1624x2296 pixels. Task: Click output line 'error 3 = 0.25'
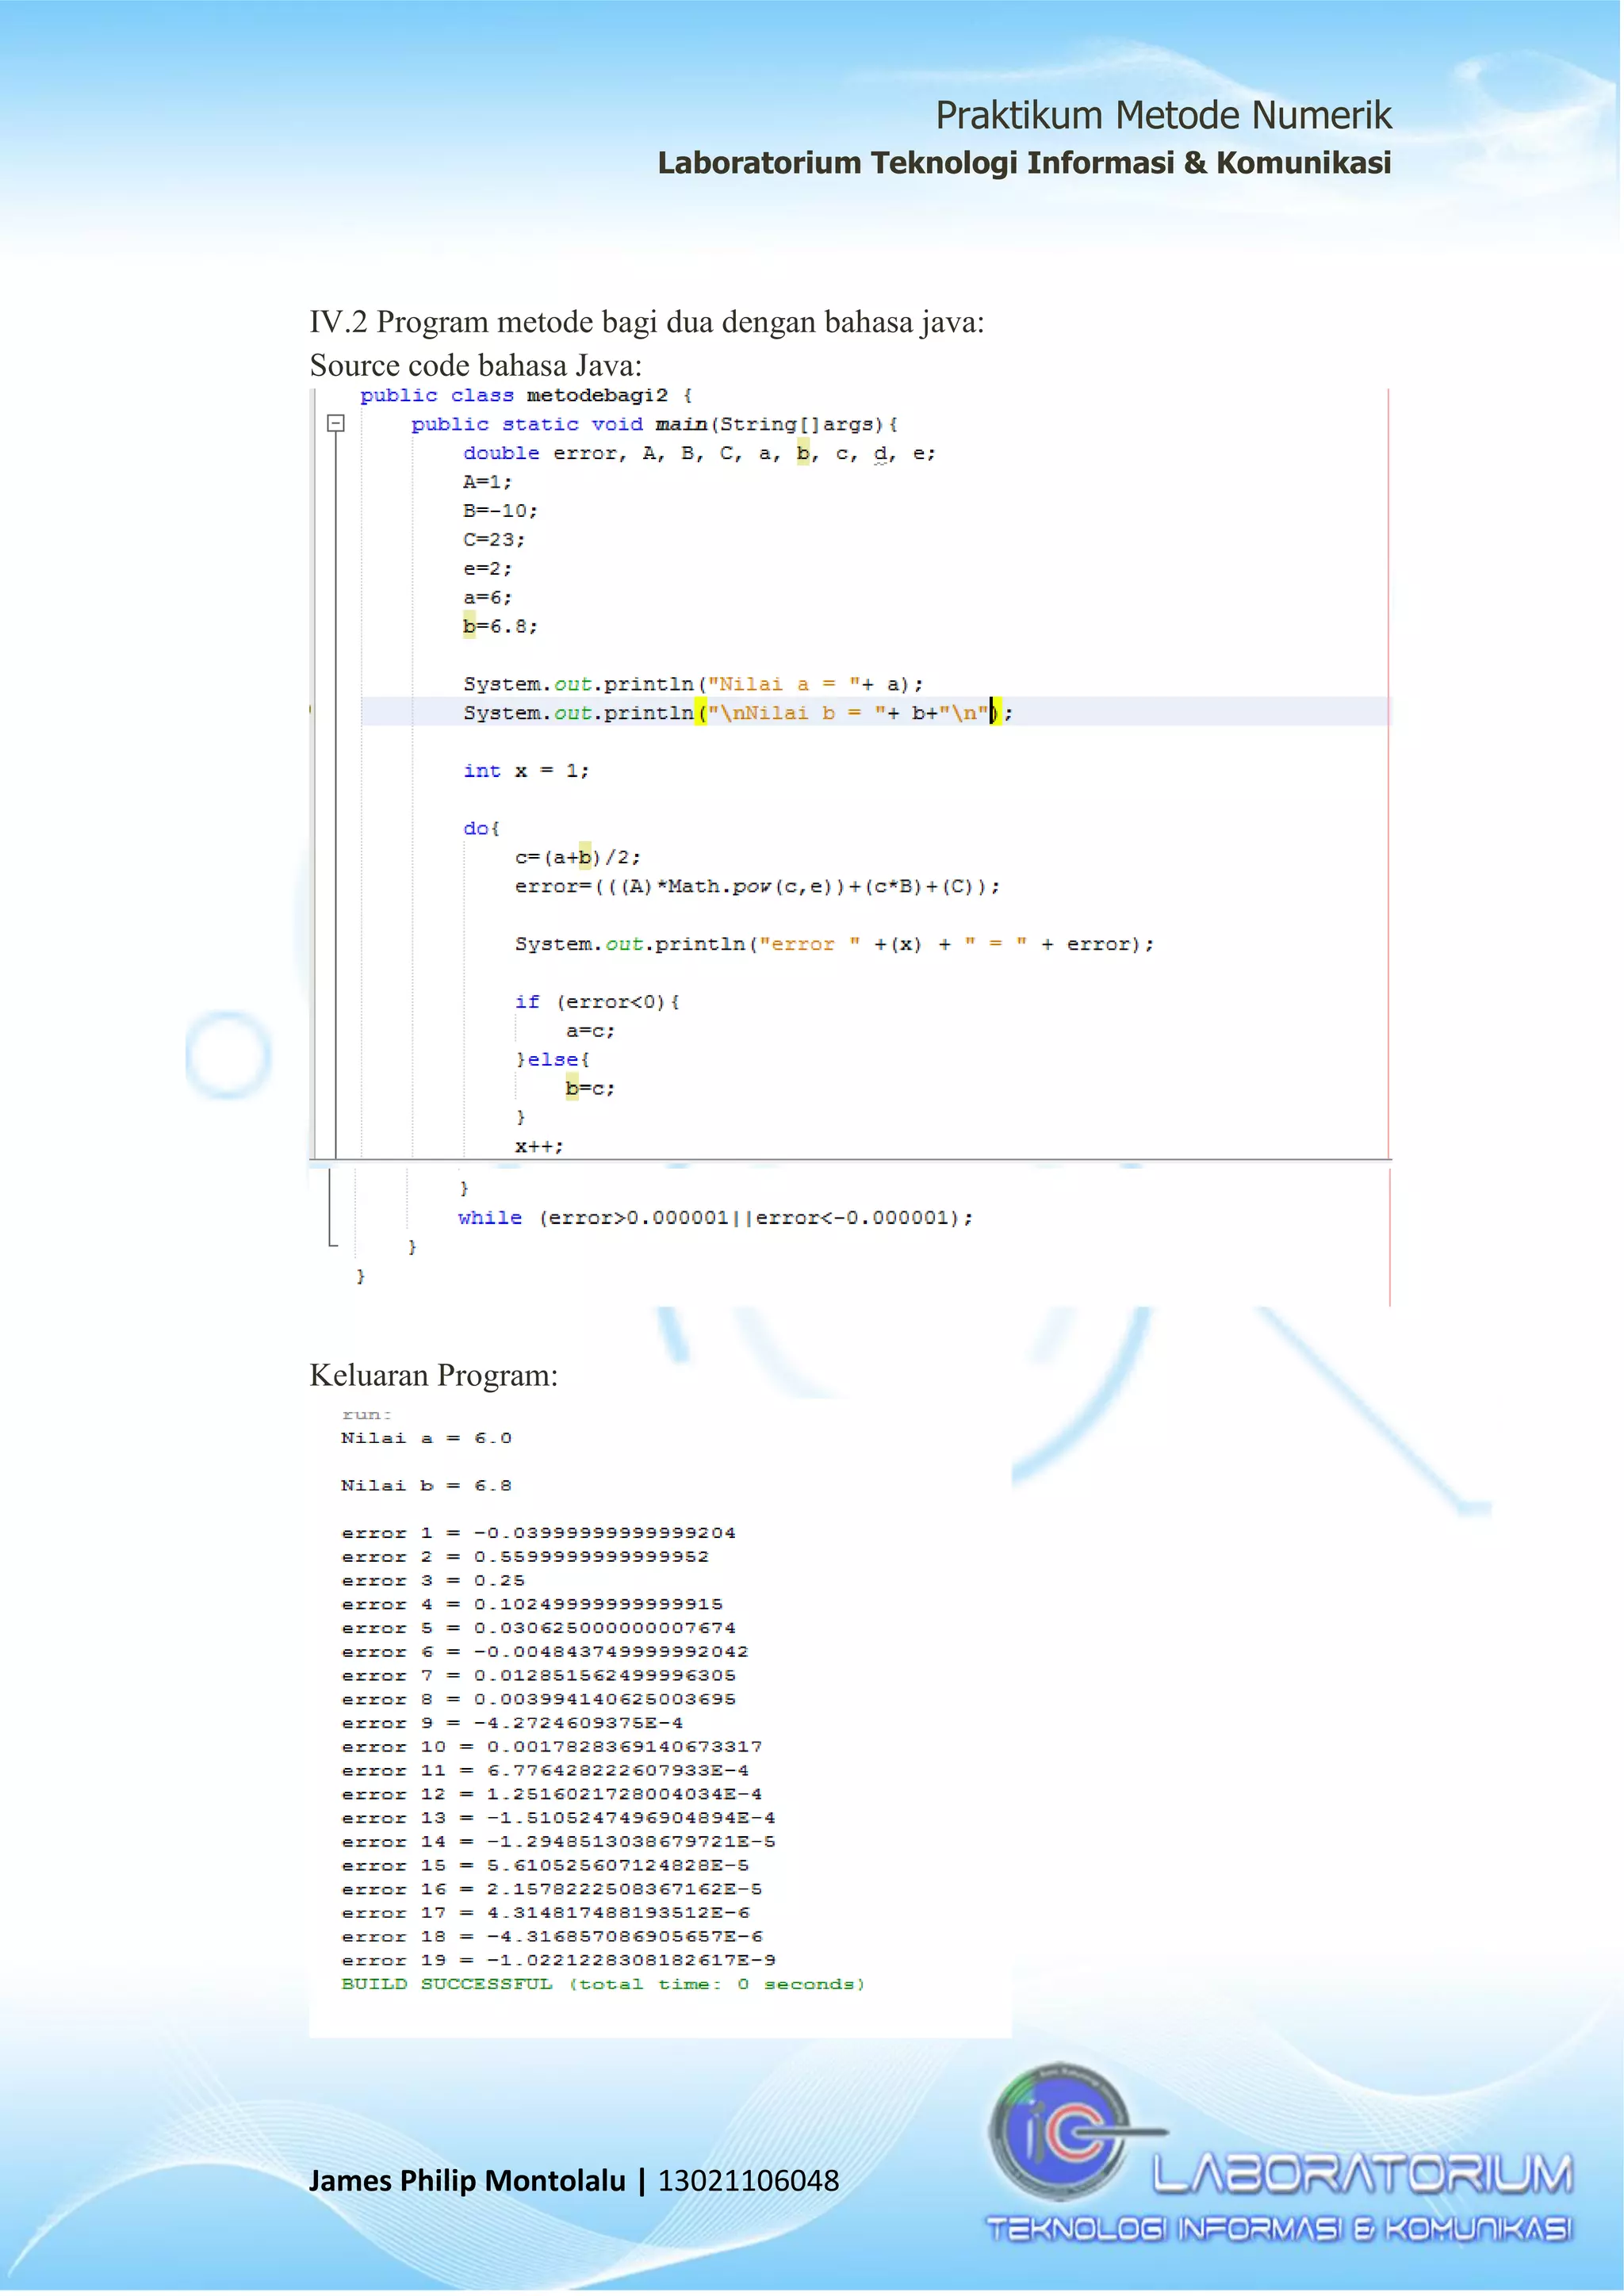pos(433,1581)
